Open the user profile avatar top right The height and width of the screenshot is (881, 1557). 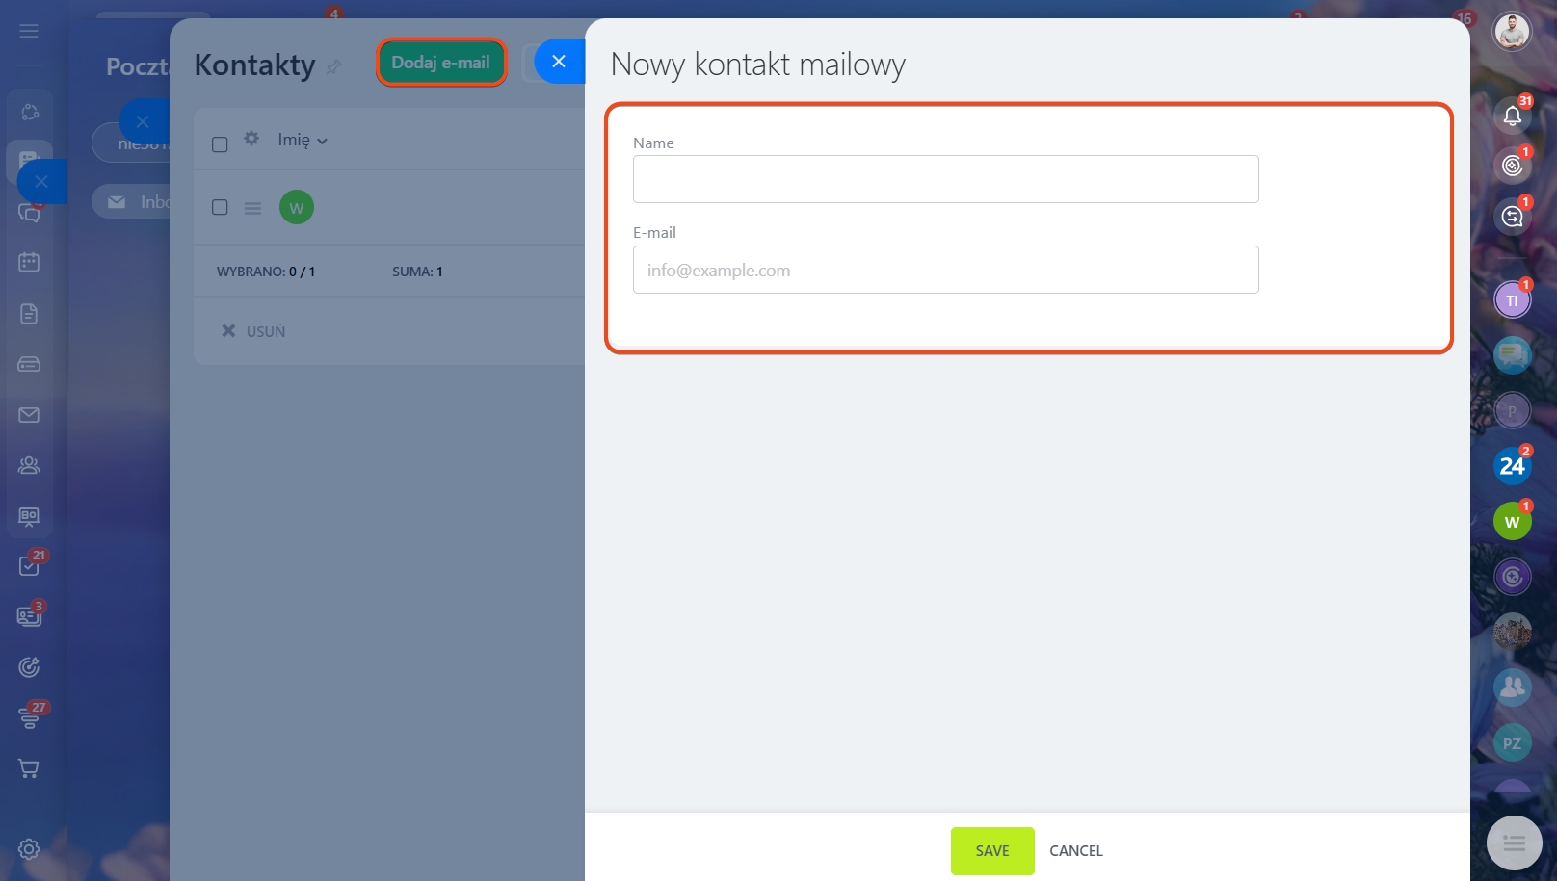[x=1512, y=32]
